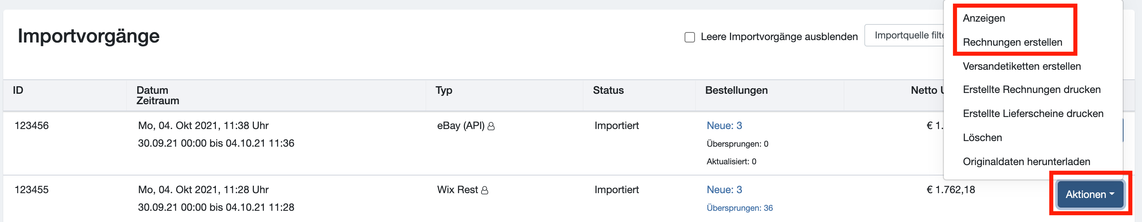Screen dimensions: 1142x222
Task: Click the Bestellungen column header
Action: (736, 91)
